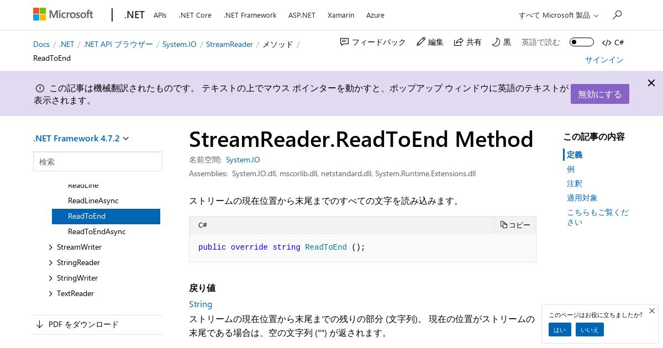Open the .NET Core menu item
The image size is (663, 348).
coord(195,15)
